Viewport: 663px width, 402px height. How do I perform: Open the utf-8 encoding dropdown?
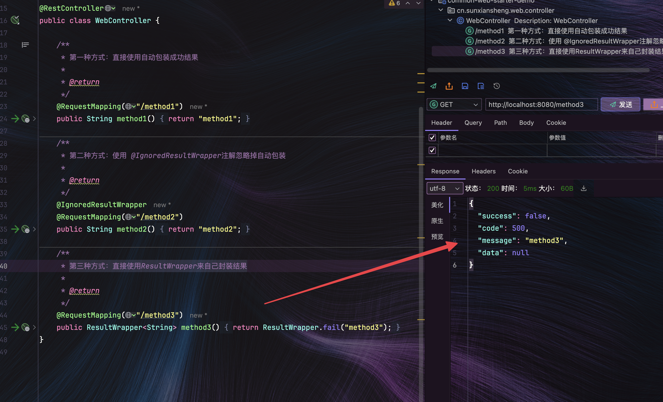(445, 188)
